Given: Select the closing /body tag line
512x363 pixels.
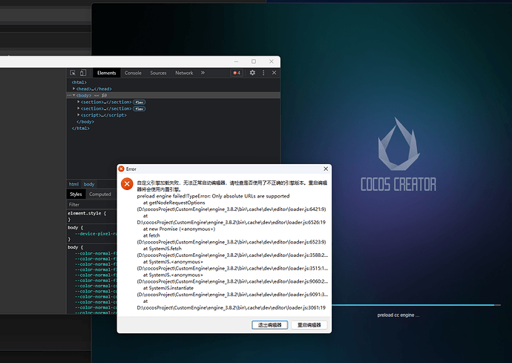Looking at the screenshot, I should pyautogui.click(x=85, y=122).
